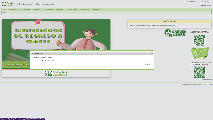Click the resize grip of Comunicado dialog
213x120 pixels.
coord(153,68)
